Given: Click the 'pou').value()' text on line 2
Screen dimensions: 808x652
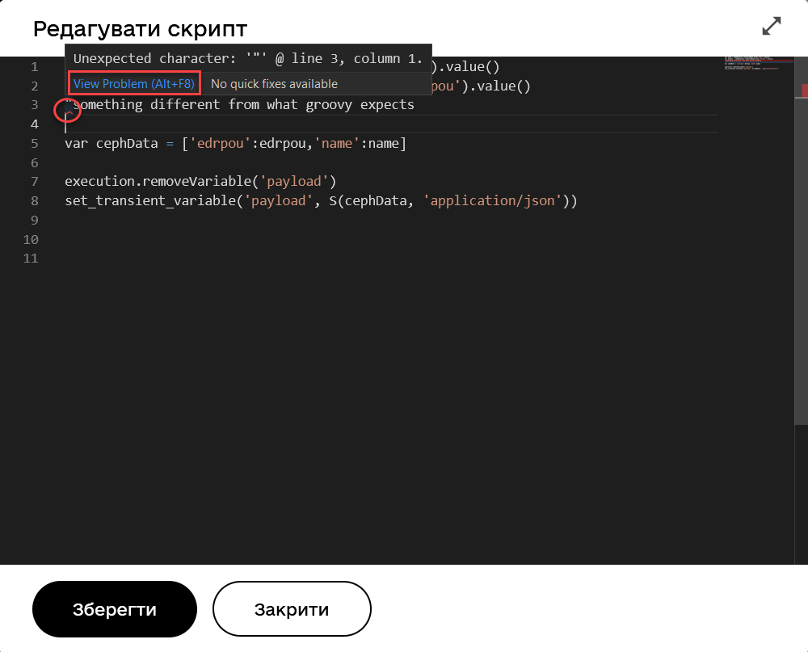Looking at the screenshot, I should (481, 86).
